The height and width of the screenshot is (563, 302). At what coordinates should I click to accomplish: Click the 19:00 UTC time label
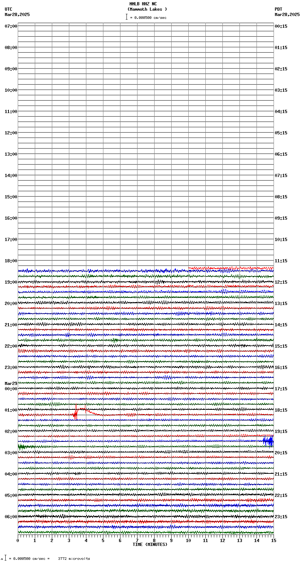pyautogui.click(x=11, y=282)
